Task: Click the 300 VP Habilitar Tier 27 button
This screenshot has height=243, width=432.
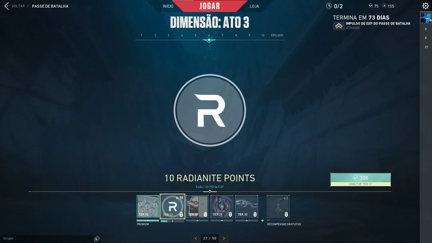Action: 361,179
